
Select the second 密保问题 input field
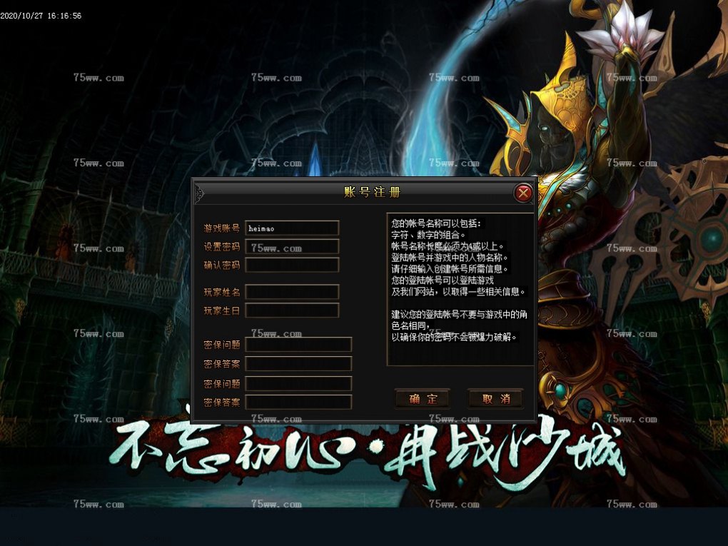point(298,383)
